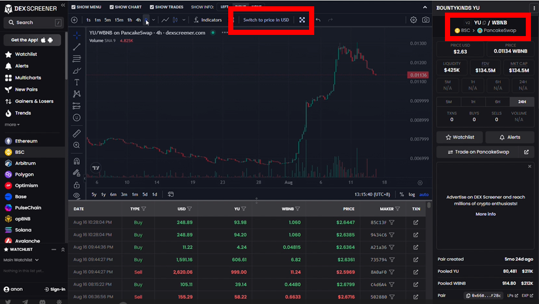Toggle the Show Chart checkbox
Screen dimensions: 539x304
111,7
